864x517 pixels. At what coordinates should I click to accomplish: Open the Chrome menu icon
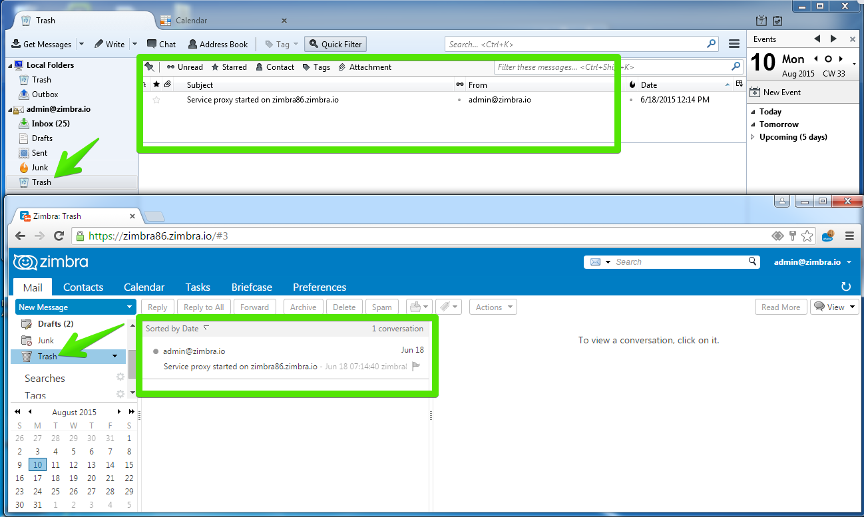[x=849, y=236]
